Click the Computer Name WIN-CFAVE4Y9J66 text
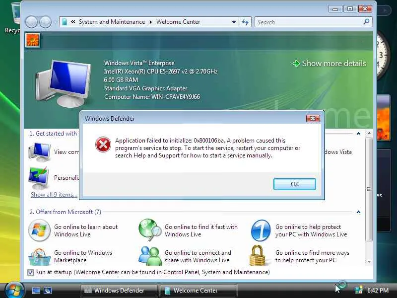This screenshot has width=397, height=298. click(x=152, y=97)
